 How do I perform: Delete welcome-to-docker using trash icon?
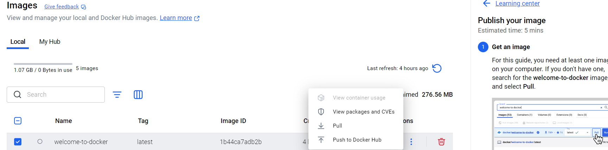(441, 142)
